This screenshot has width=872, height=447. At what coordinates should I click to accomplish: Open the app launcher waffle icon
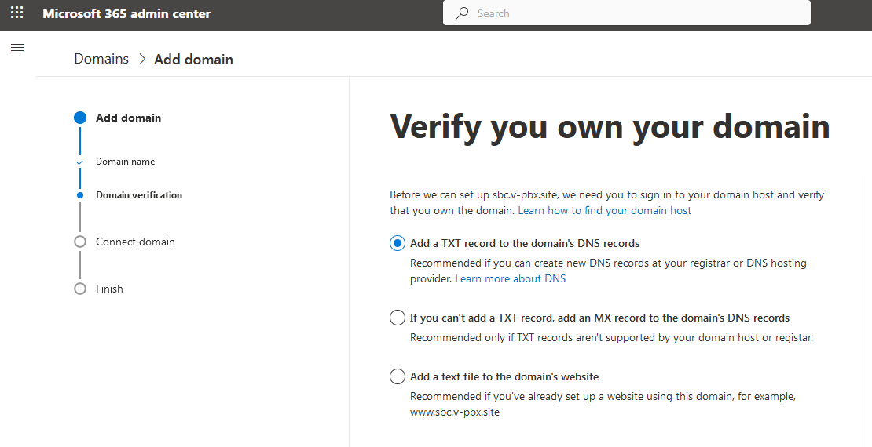17,13
